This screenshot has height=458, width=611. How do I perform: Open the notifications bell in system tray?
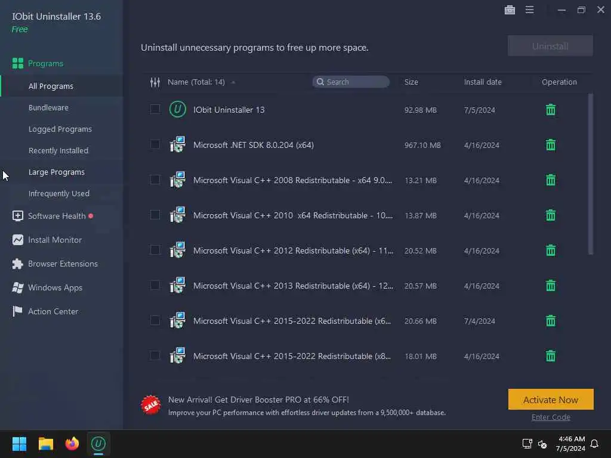[x=595, y=444]
